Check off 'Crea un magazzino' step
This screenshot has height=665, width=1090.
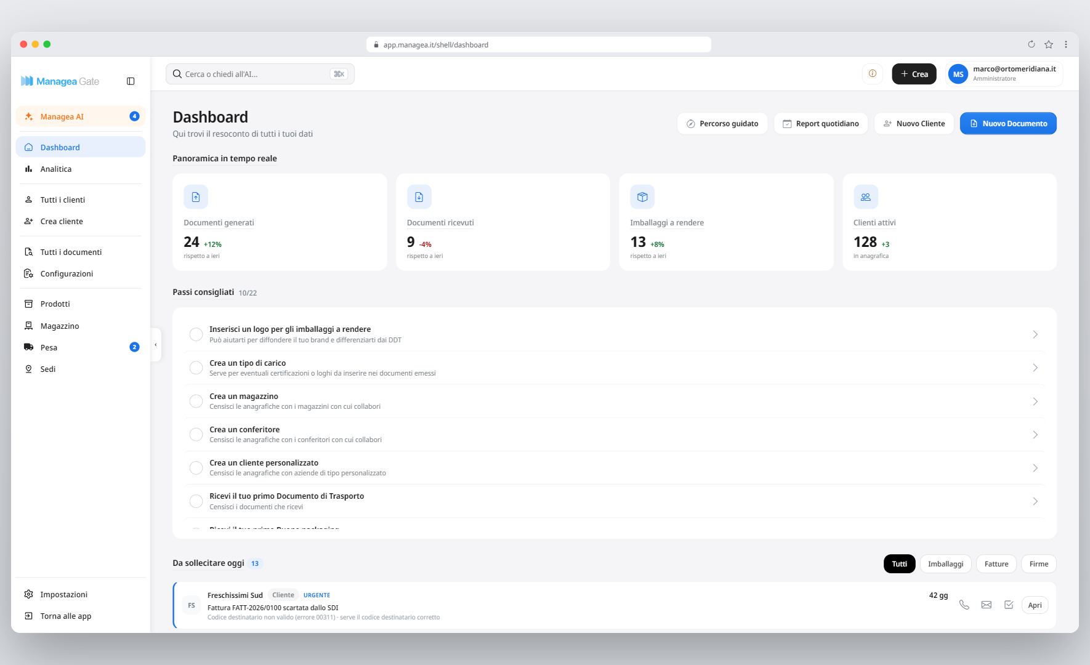(196, 401)
